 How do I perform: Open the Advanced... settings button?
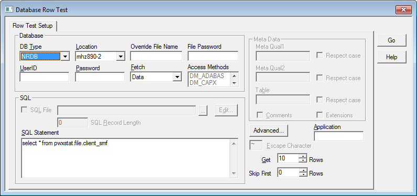269,130
